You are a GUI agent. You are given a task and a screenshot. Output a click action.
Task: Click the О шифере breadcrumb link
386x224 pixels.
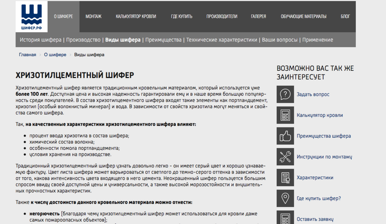55,55
